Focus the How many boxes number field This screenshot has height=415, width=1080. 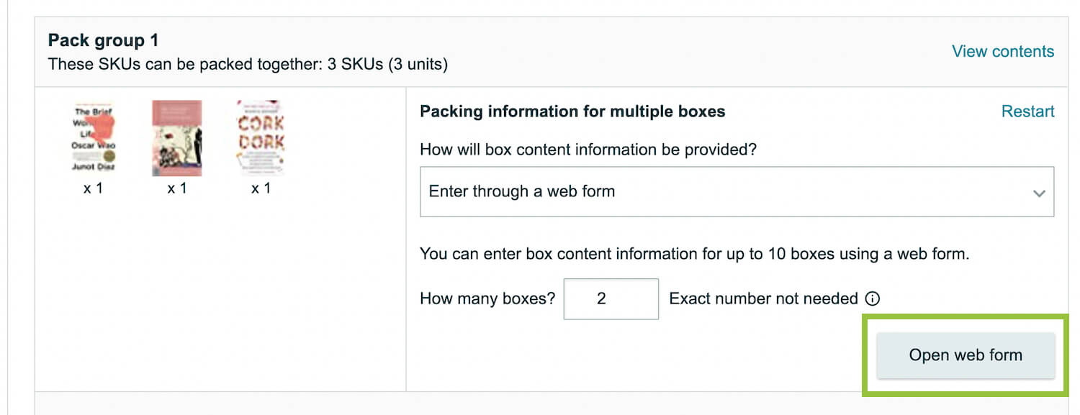[611, 298]
